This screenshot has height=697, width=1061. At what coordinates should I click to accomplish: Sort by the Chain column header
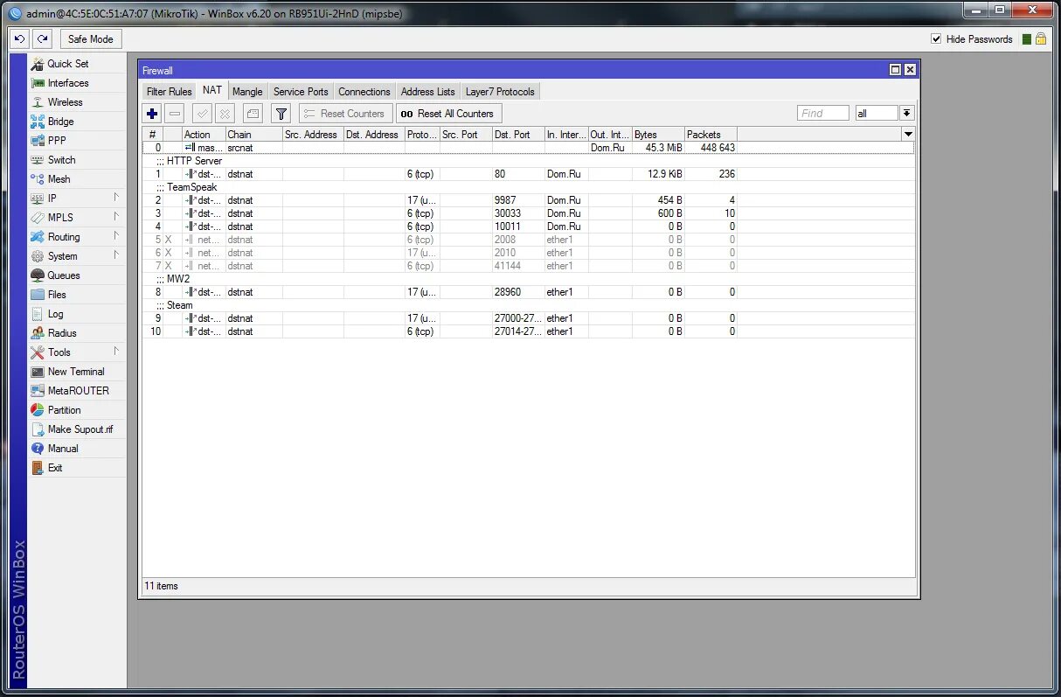(253, 134)
